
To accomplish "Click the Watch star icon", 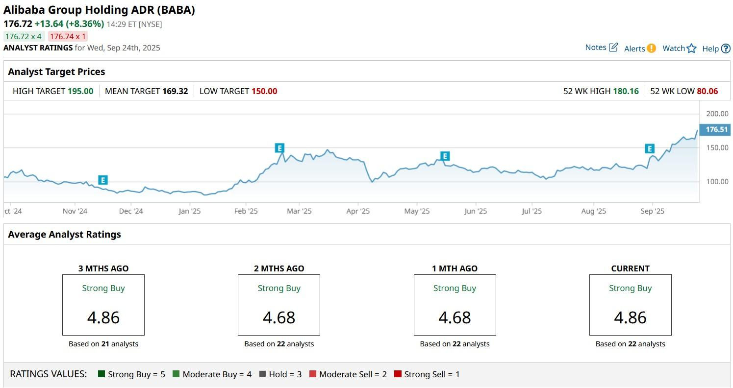I will [x=691, y=48].
